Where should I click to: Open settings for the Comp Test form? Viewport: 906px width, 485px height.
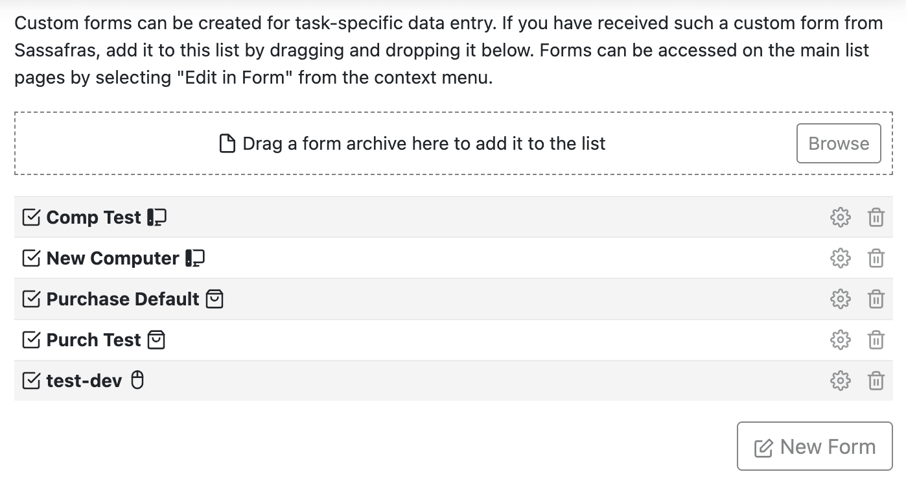point(840,217)
